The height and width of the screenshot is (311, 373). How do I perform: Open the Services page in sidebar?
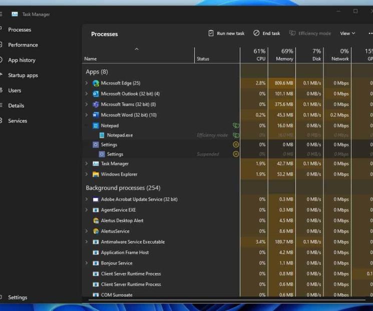(x=18, y=121)
